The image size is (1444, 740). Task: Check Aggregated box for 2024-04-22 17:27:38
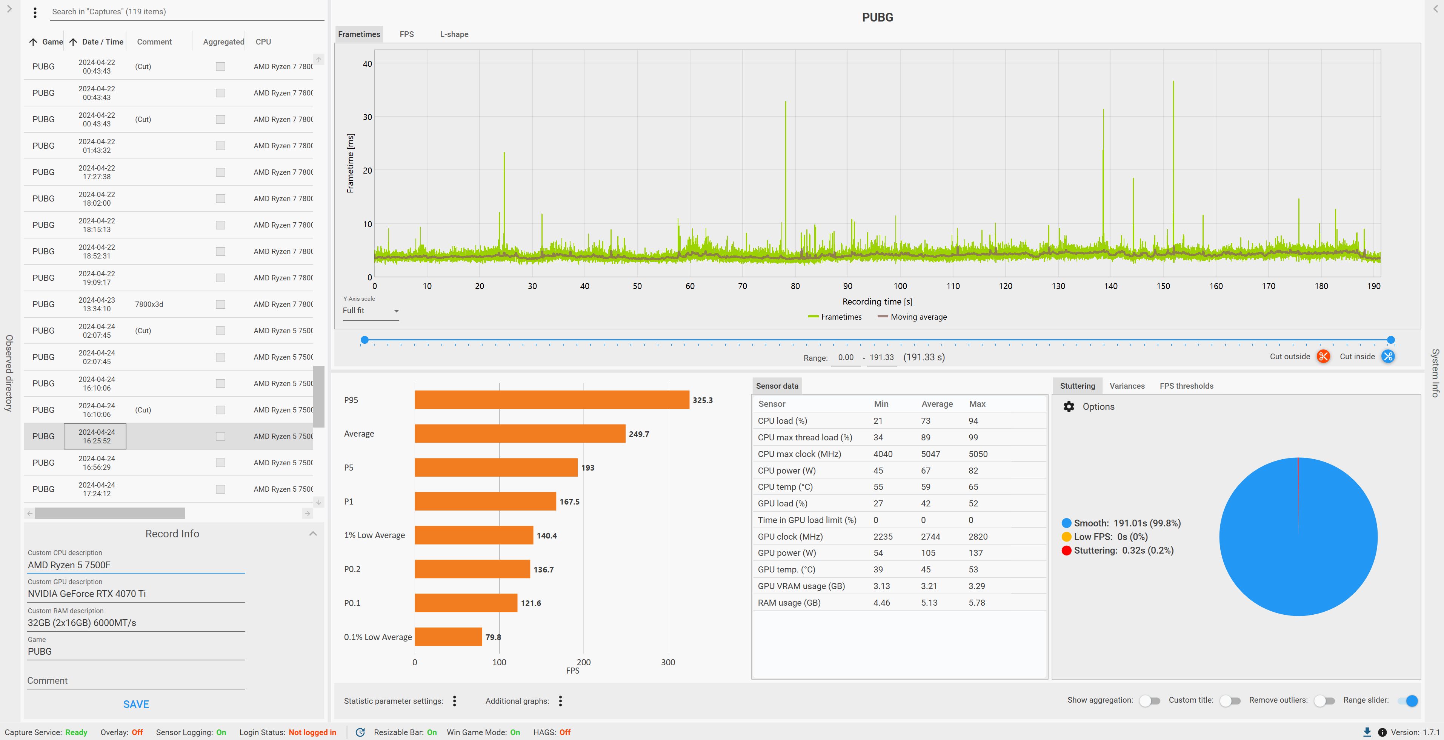[220, 172]
